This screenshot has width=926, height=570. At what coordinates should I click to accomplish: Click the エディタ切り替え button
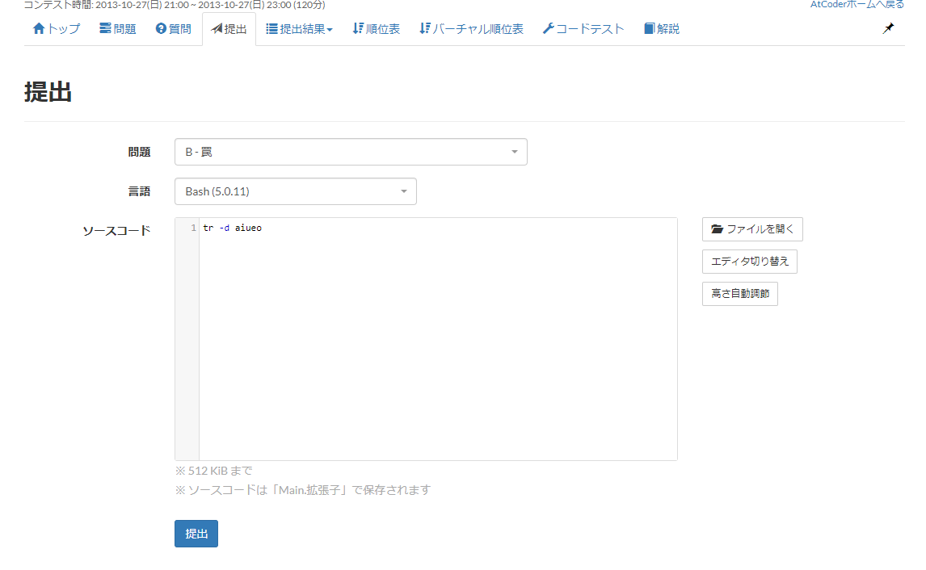pos(749,262)
